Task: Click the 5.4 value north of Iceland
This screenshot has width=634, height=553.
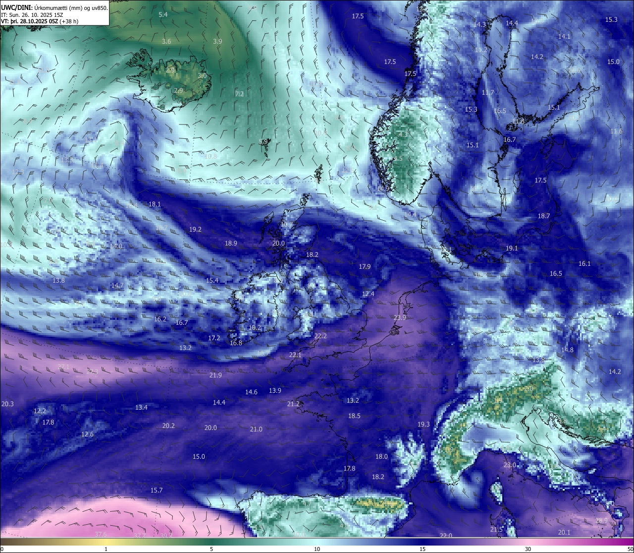Action: pyautogui.click(x=163, y=15)
